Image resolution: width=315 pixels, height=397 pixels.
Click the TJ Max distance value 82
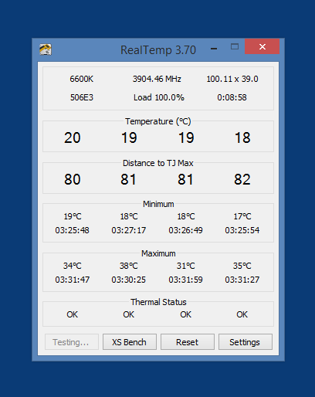tap(242, 179)
